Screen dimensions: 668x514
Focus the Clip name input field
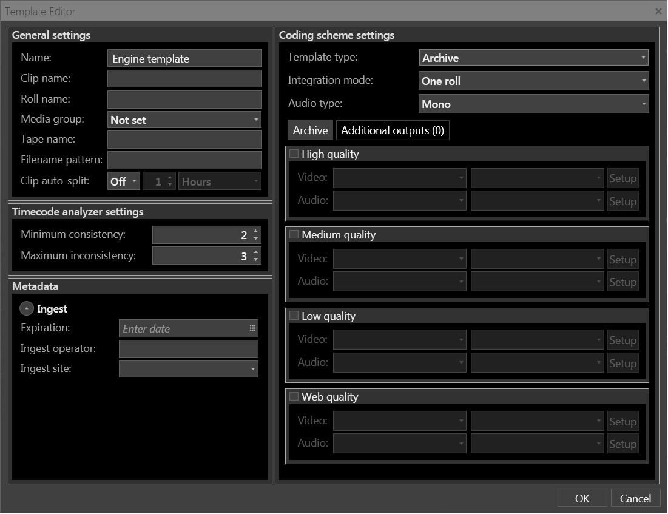click(x=184, y=78)
